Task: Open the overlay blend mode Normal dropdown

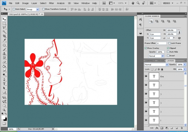Action: click(x=156, y=56)
